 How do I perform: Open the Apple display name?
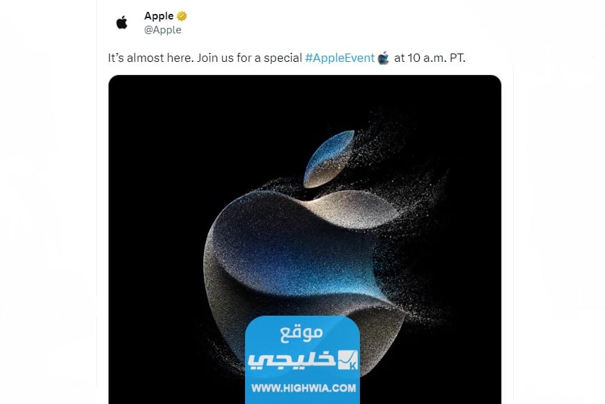(159, 16)
